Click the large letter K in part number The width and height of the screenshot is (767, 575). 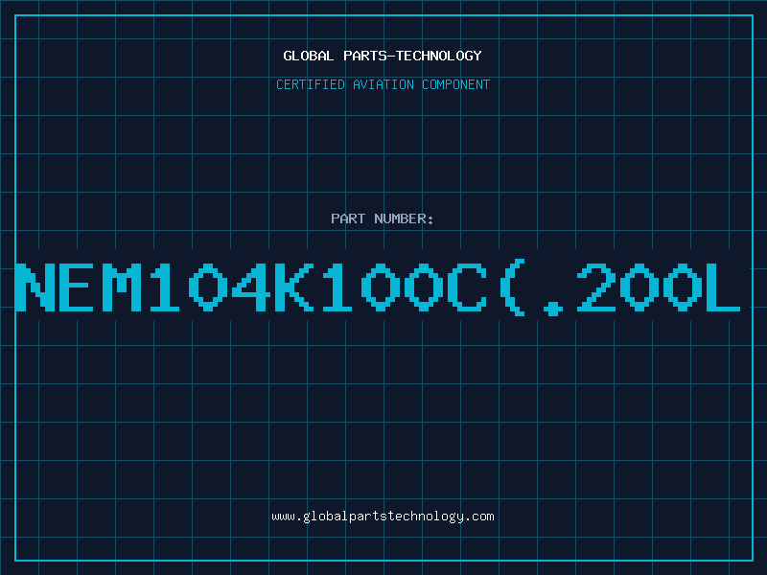(x=294, y=287)
